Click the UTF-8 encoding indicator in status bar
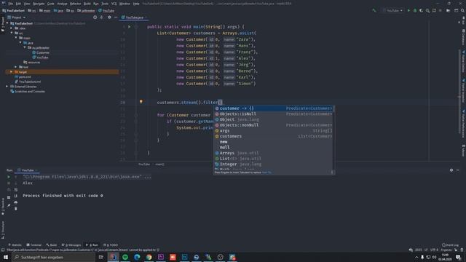466x262 pixels. pos(434,250)
